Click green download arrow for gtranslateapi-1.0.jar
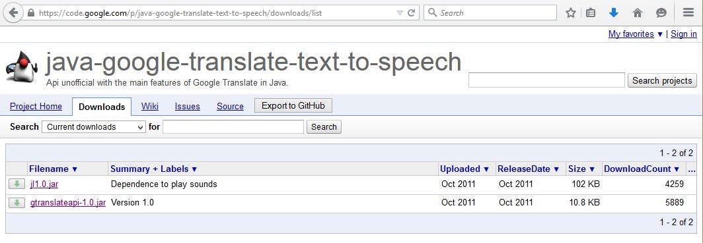The height and width of the screenshot is (243, 703). click(x=17, y=203)
